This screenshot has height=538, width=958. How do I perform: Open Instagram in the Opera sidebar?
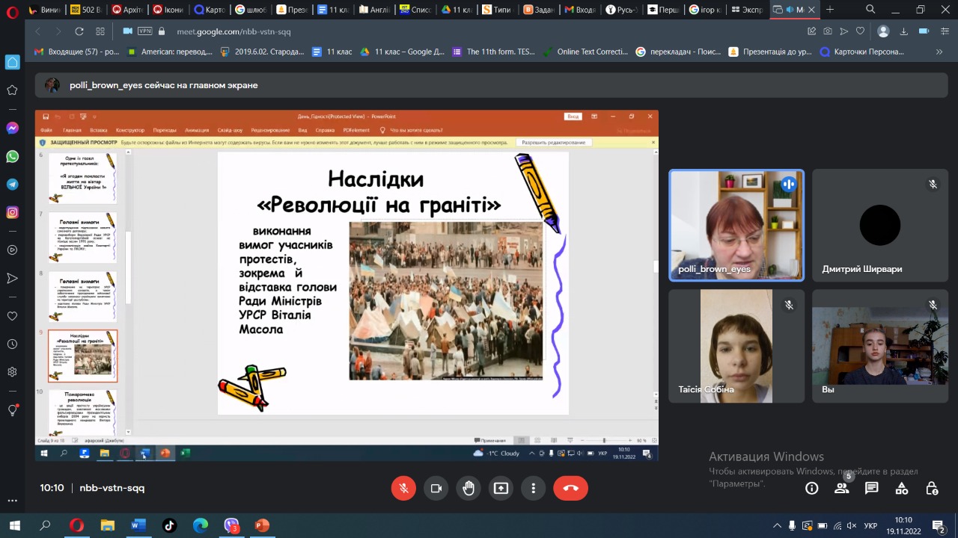(x=12, y=213)
